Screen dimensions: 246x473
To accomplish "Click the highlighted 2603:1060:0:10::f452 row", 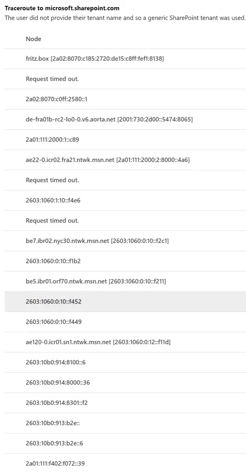I will coord(125,302).
